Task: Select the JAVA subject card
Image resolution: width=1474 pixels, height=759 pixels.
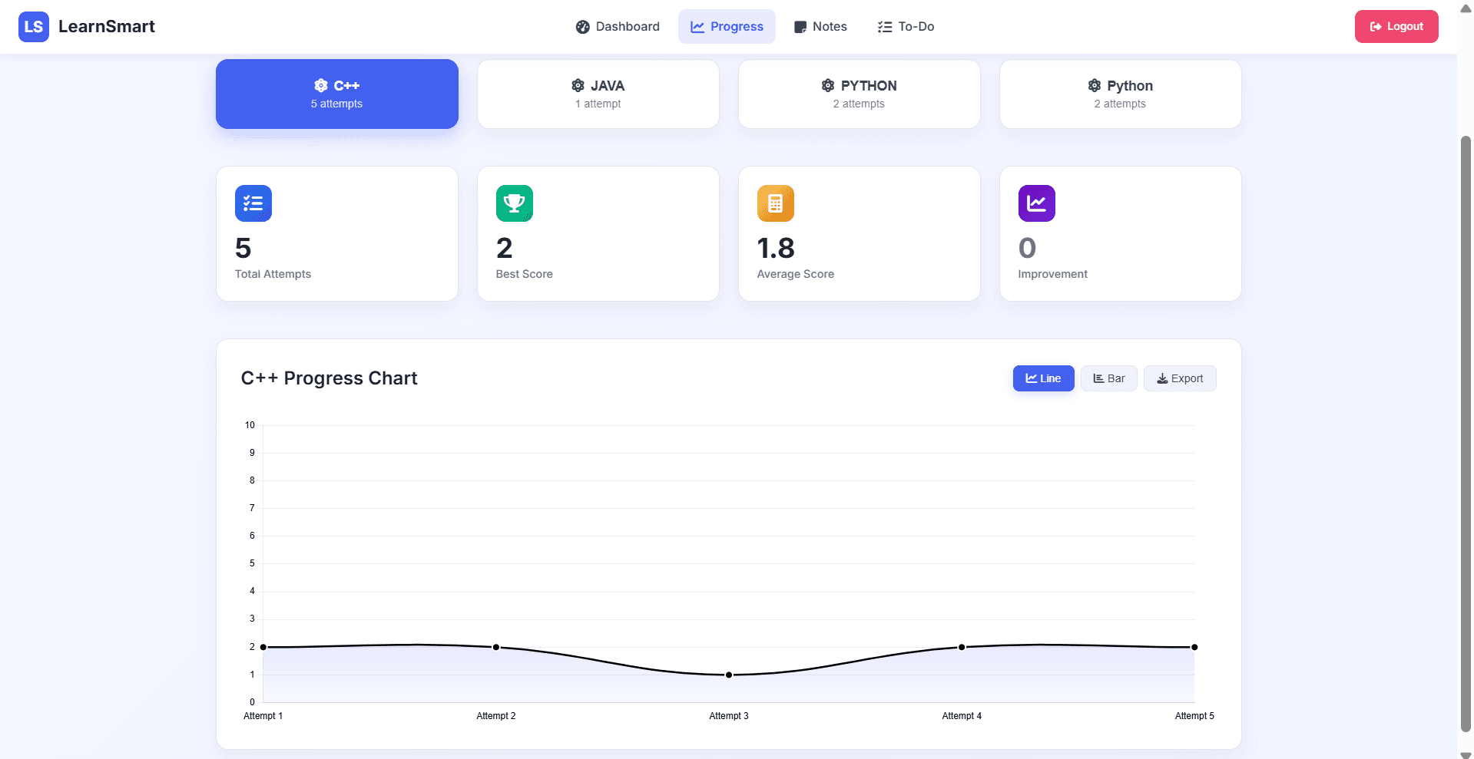Action: [598, 94]
